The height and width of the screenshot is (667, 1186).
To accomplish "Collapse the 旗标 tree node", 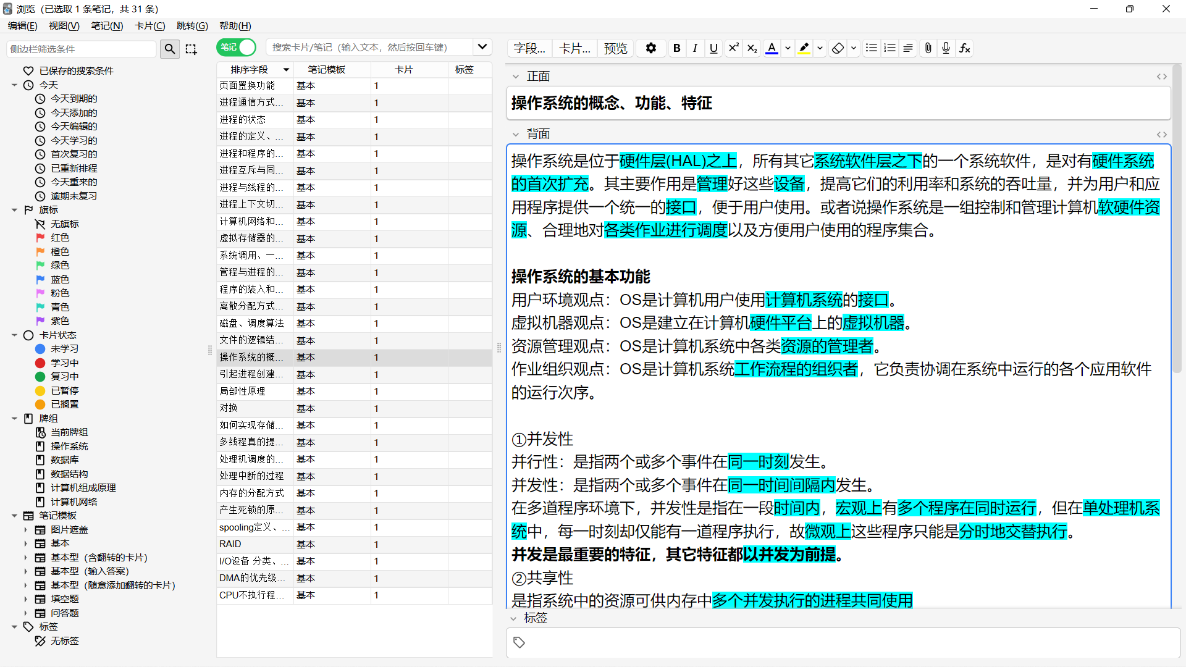I will (14, 210).
